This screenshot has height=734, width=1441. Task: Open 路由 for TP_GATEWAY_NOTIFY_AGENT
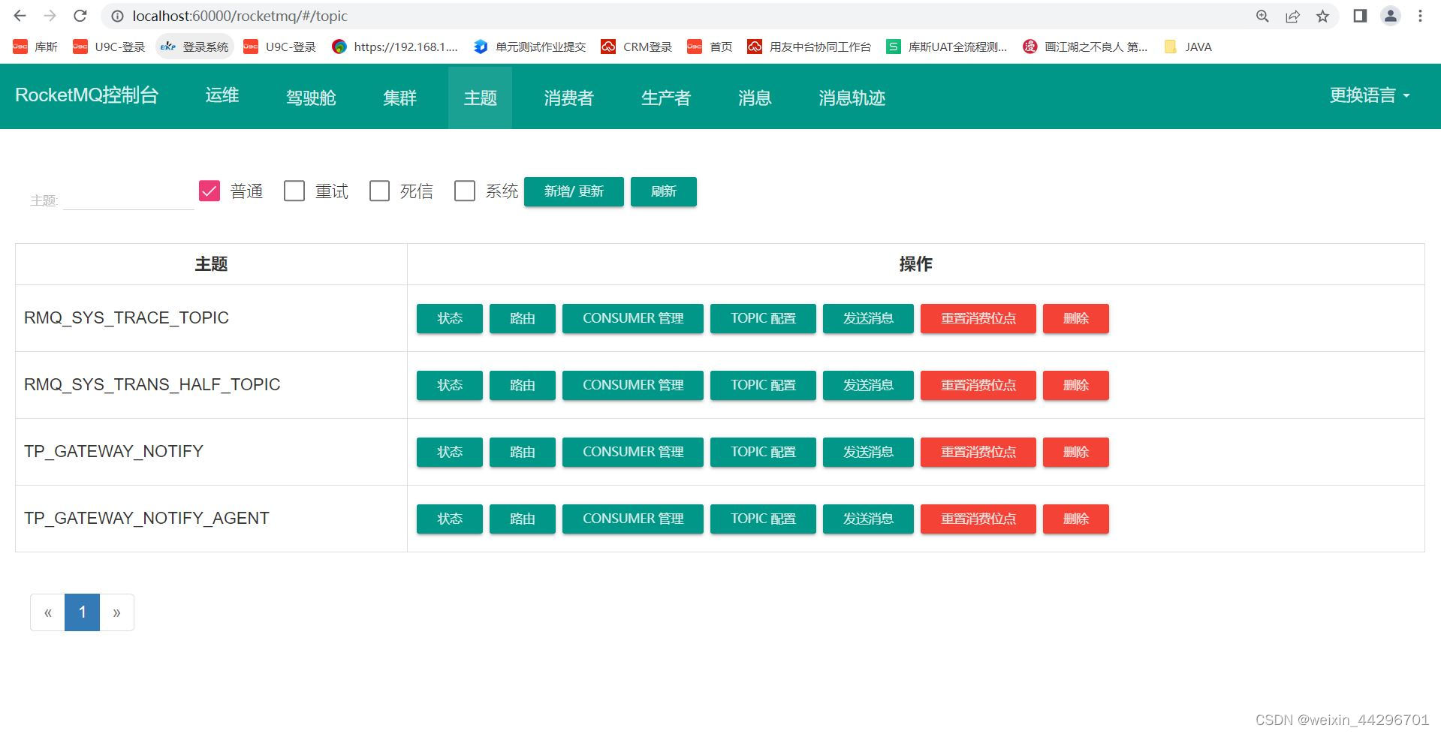(523, 519)
